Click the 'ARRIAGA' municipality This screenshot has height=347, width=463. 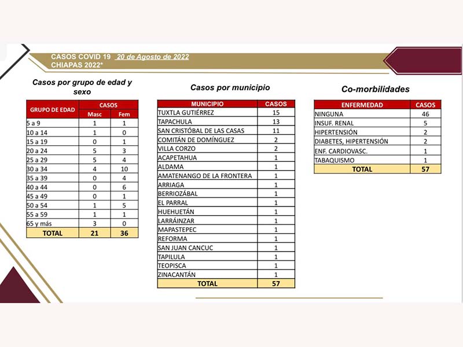point(171,184)
